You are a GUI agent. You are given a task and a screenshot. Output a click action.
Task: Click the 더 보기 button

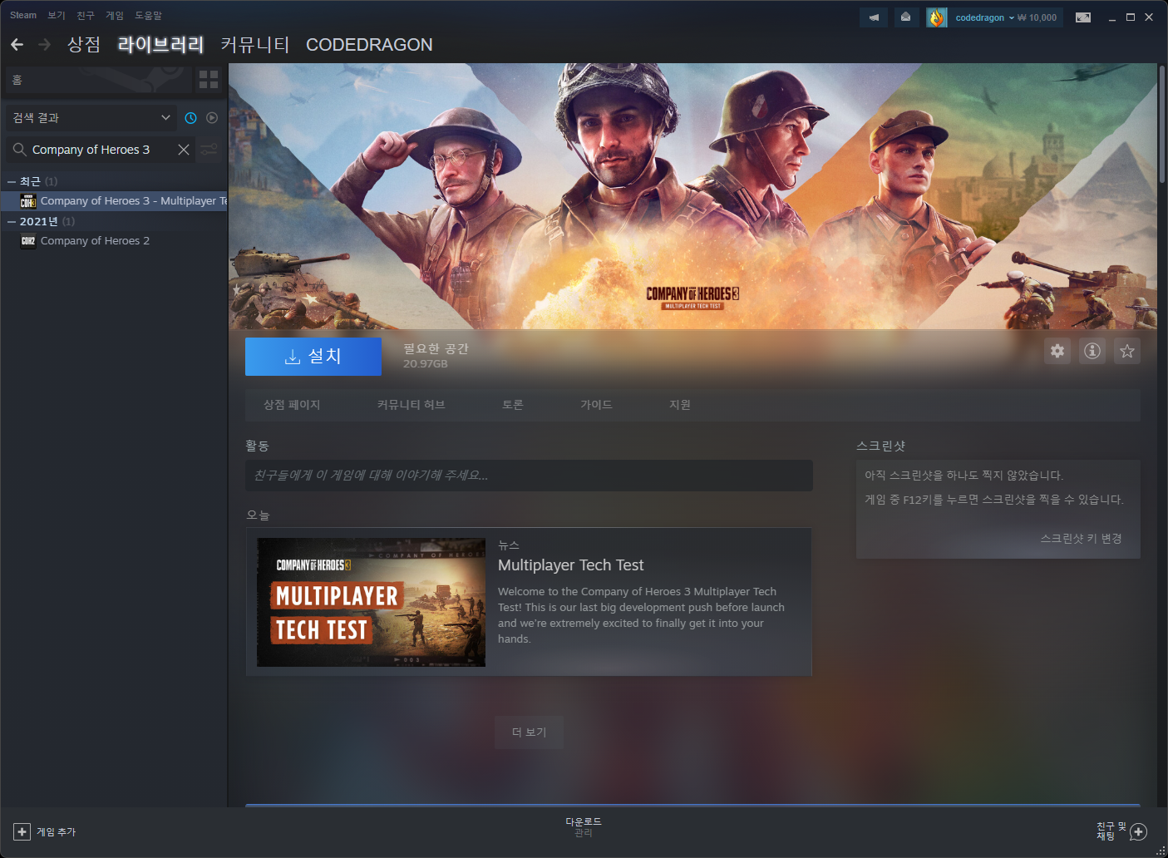529,732
